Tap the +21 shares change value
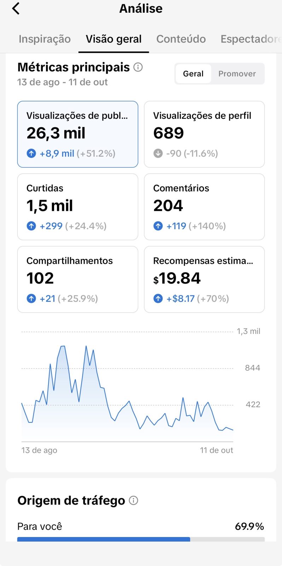 click(x=48, y=299)
